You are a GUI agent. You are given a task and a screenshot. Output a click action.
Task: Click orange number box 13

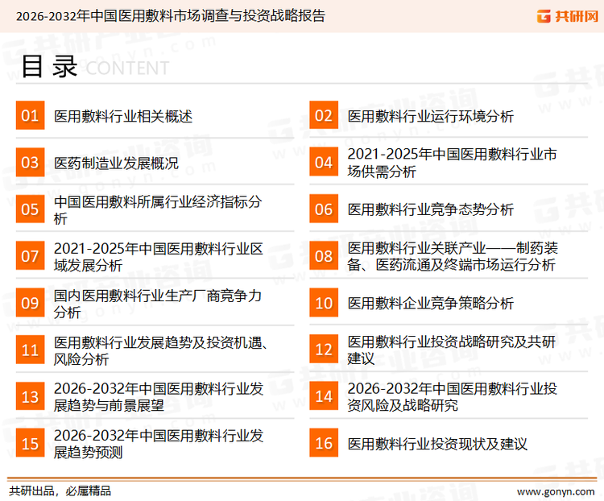point(30,396)
